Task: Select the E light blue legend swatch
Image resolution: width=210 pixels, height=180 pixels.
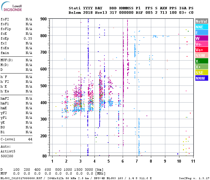Action: click(x=202, y=33)
